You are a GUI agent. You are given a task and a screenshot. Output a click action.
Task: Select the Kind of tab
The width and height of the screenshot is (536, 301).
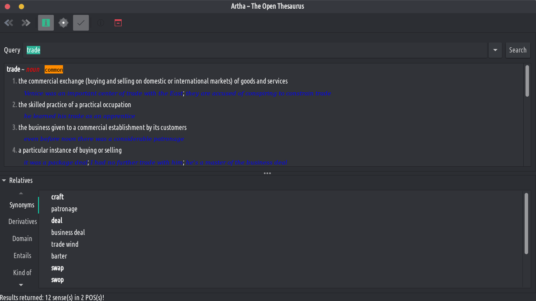(x=22, y=273)
